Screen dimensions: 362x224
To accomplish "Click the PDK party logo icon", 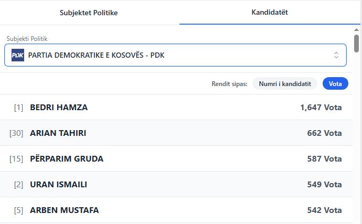I will [x=18, y=55].
